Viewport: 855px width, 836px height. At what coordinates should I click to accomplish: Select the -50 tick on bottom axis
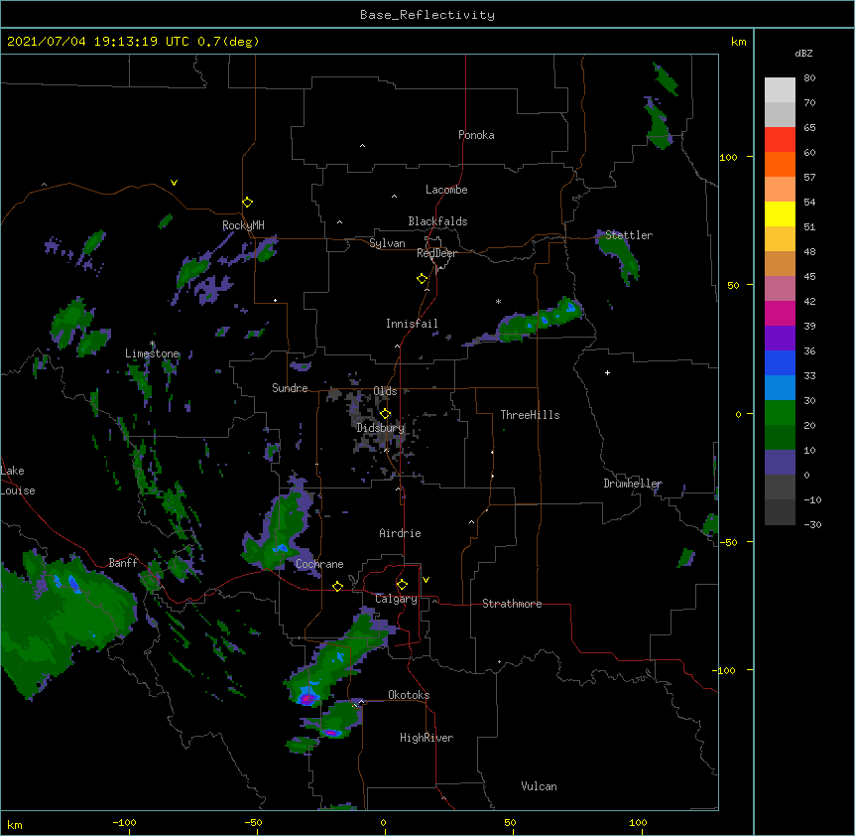point(253,823)
